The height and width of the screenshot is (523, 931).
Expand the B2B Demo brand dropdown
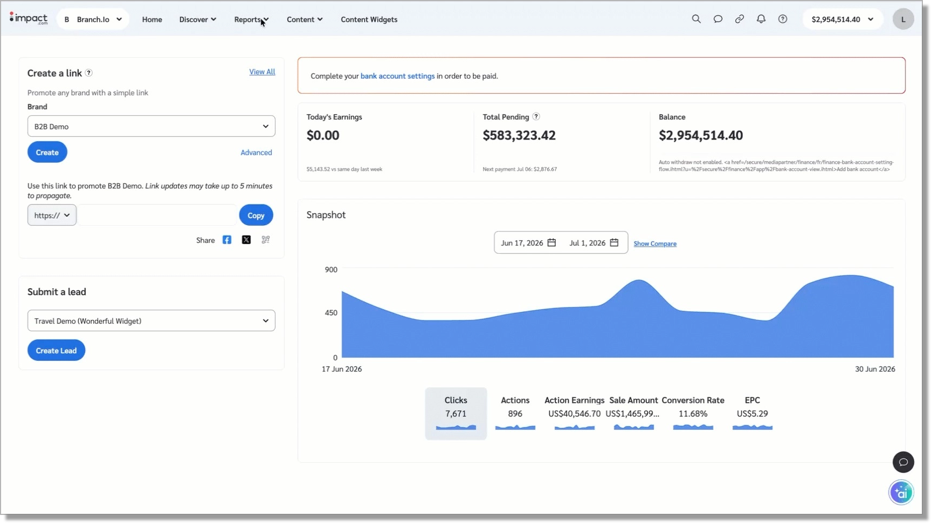click(151, 126)
